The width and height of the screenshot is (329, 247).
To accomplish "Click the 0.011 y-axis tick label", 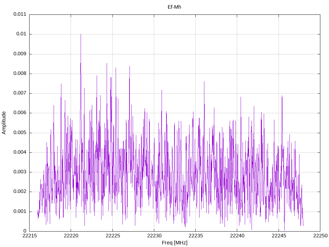I will [20, 14].
